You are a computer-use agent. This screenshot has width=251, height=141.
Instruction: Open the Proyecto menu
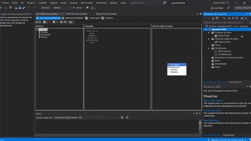coord(31,3)
